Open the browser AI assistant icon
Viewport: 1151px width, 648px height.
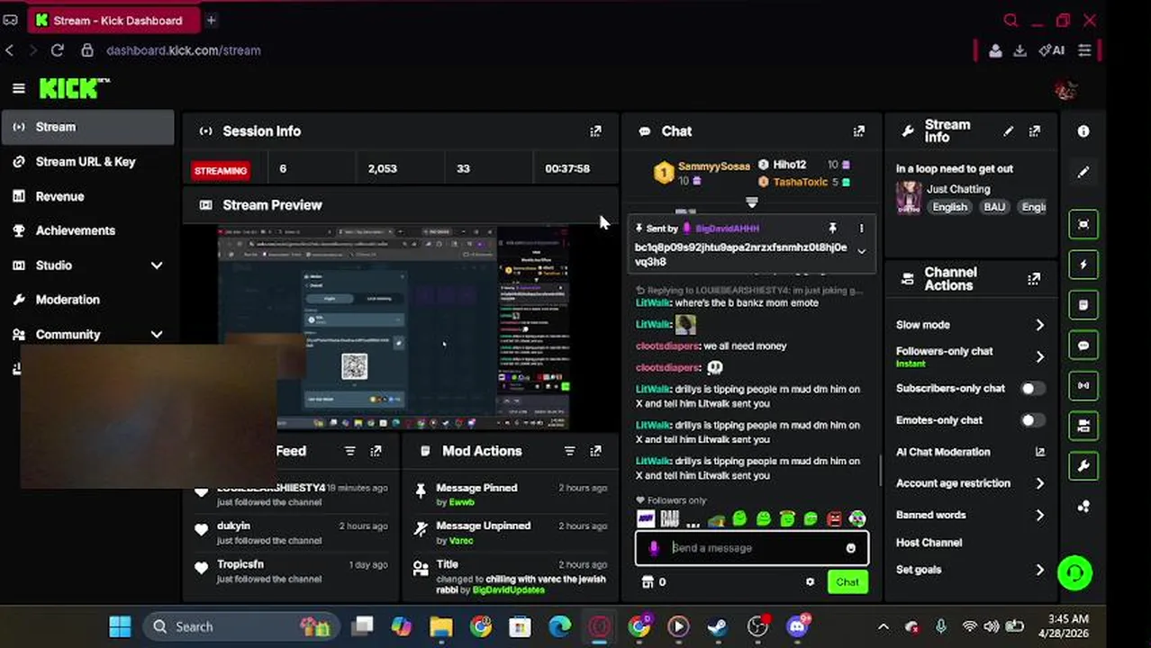(x=1052, y=50)
